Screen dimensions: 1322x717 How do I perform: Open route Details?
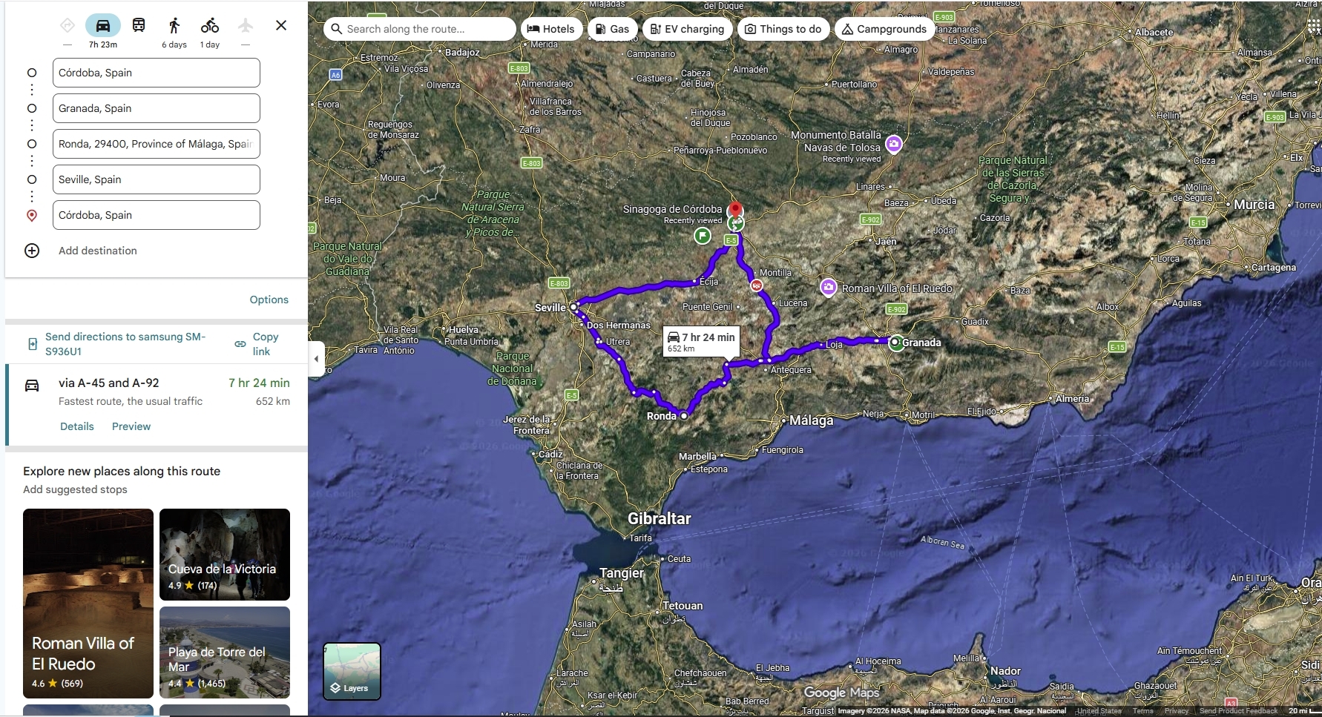click(77, 426)
